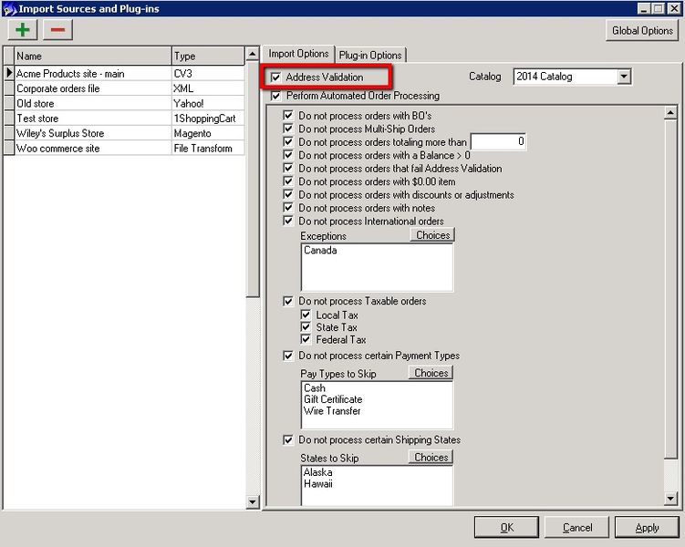Disable Do not process International orders
The height and width of the screenshot is (547, 685).
coord(288,222)
